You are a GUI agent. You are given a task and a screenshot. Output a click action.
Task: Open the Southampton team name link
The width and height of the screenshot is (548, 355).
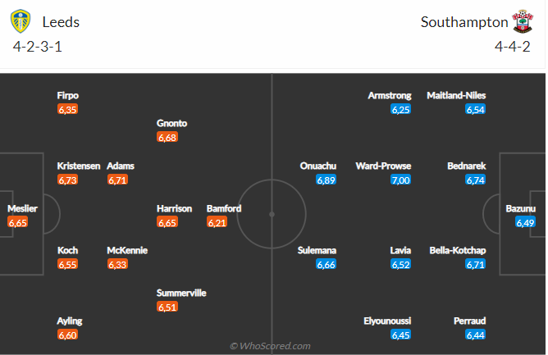click(x=464, y=23)
